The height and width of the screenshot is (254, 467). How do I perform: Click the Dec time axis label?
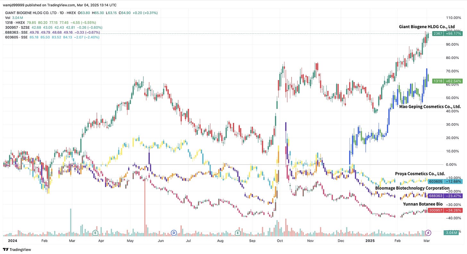coord(341,240)
